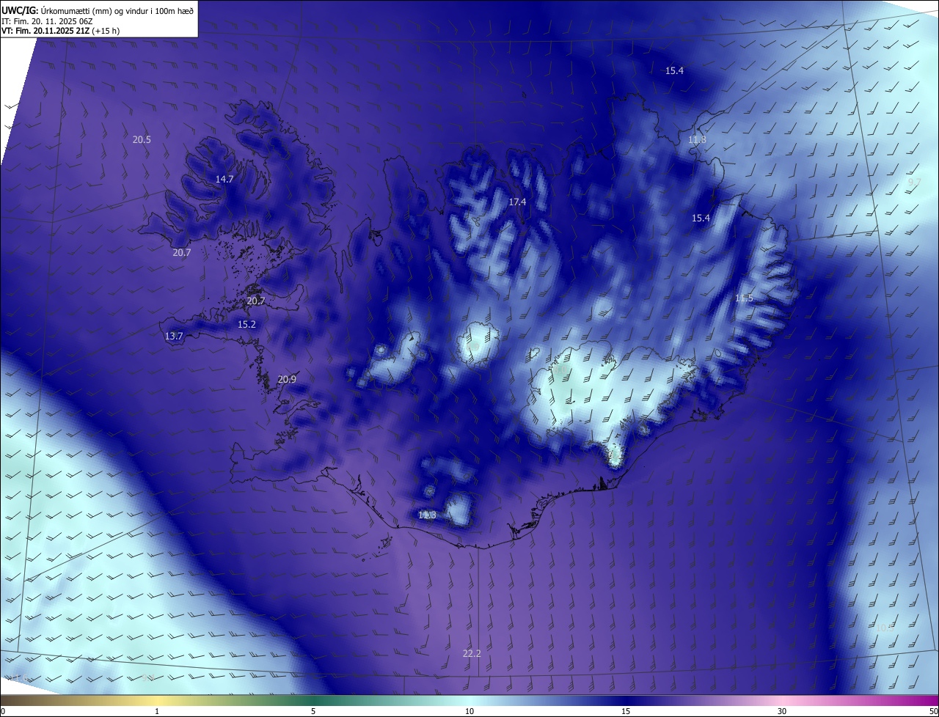Image resolution: width=939 pixels, height=717 pixels.
Task: Select the 17.4 value in north Iceland
Action: coord(518,202)
